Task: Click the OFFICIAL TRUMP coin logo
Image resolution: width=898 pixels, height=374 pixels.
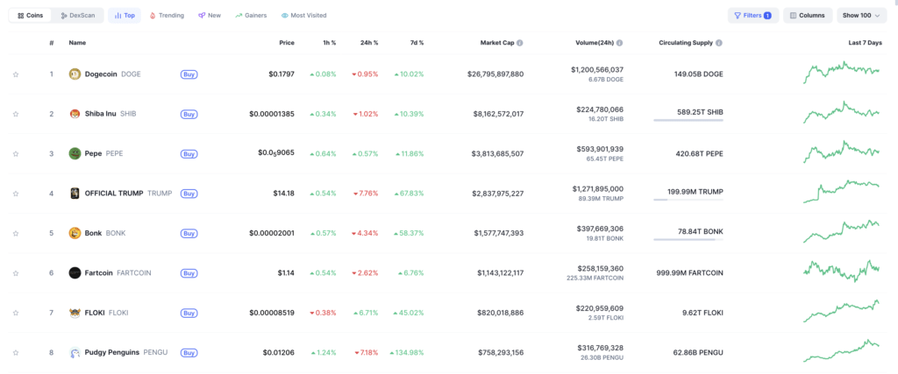Action: [75, 194]
